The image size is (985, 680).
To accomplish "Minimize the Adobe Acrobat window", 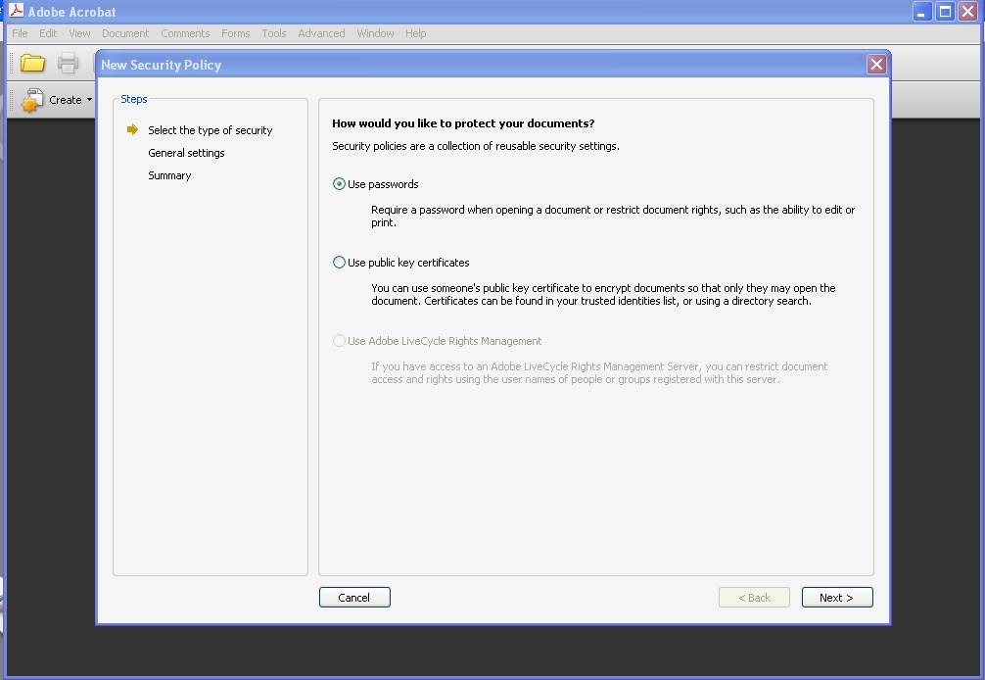I will pos(921,12).
